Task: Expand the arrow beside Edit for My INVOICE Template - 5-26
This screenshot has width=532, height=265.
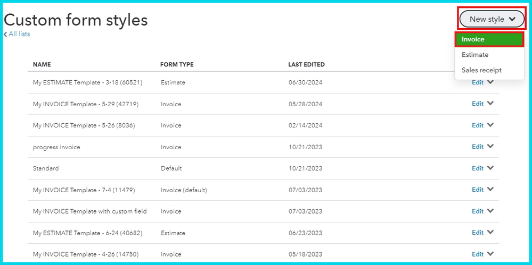Action: 490,125
